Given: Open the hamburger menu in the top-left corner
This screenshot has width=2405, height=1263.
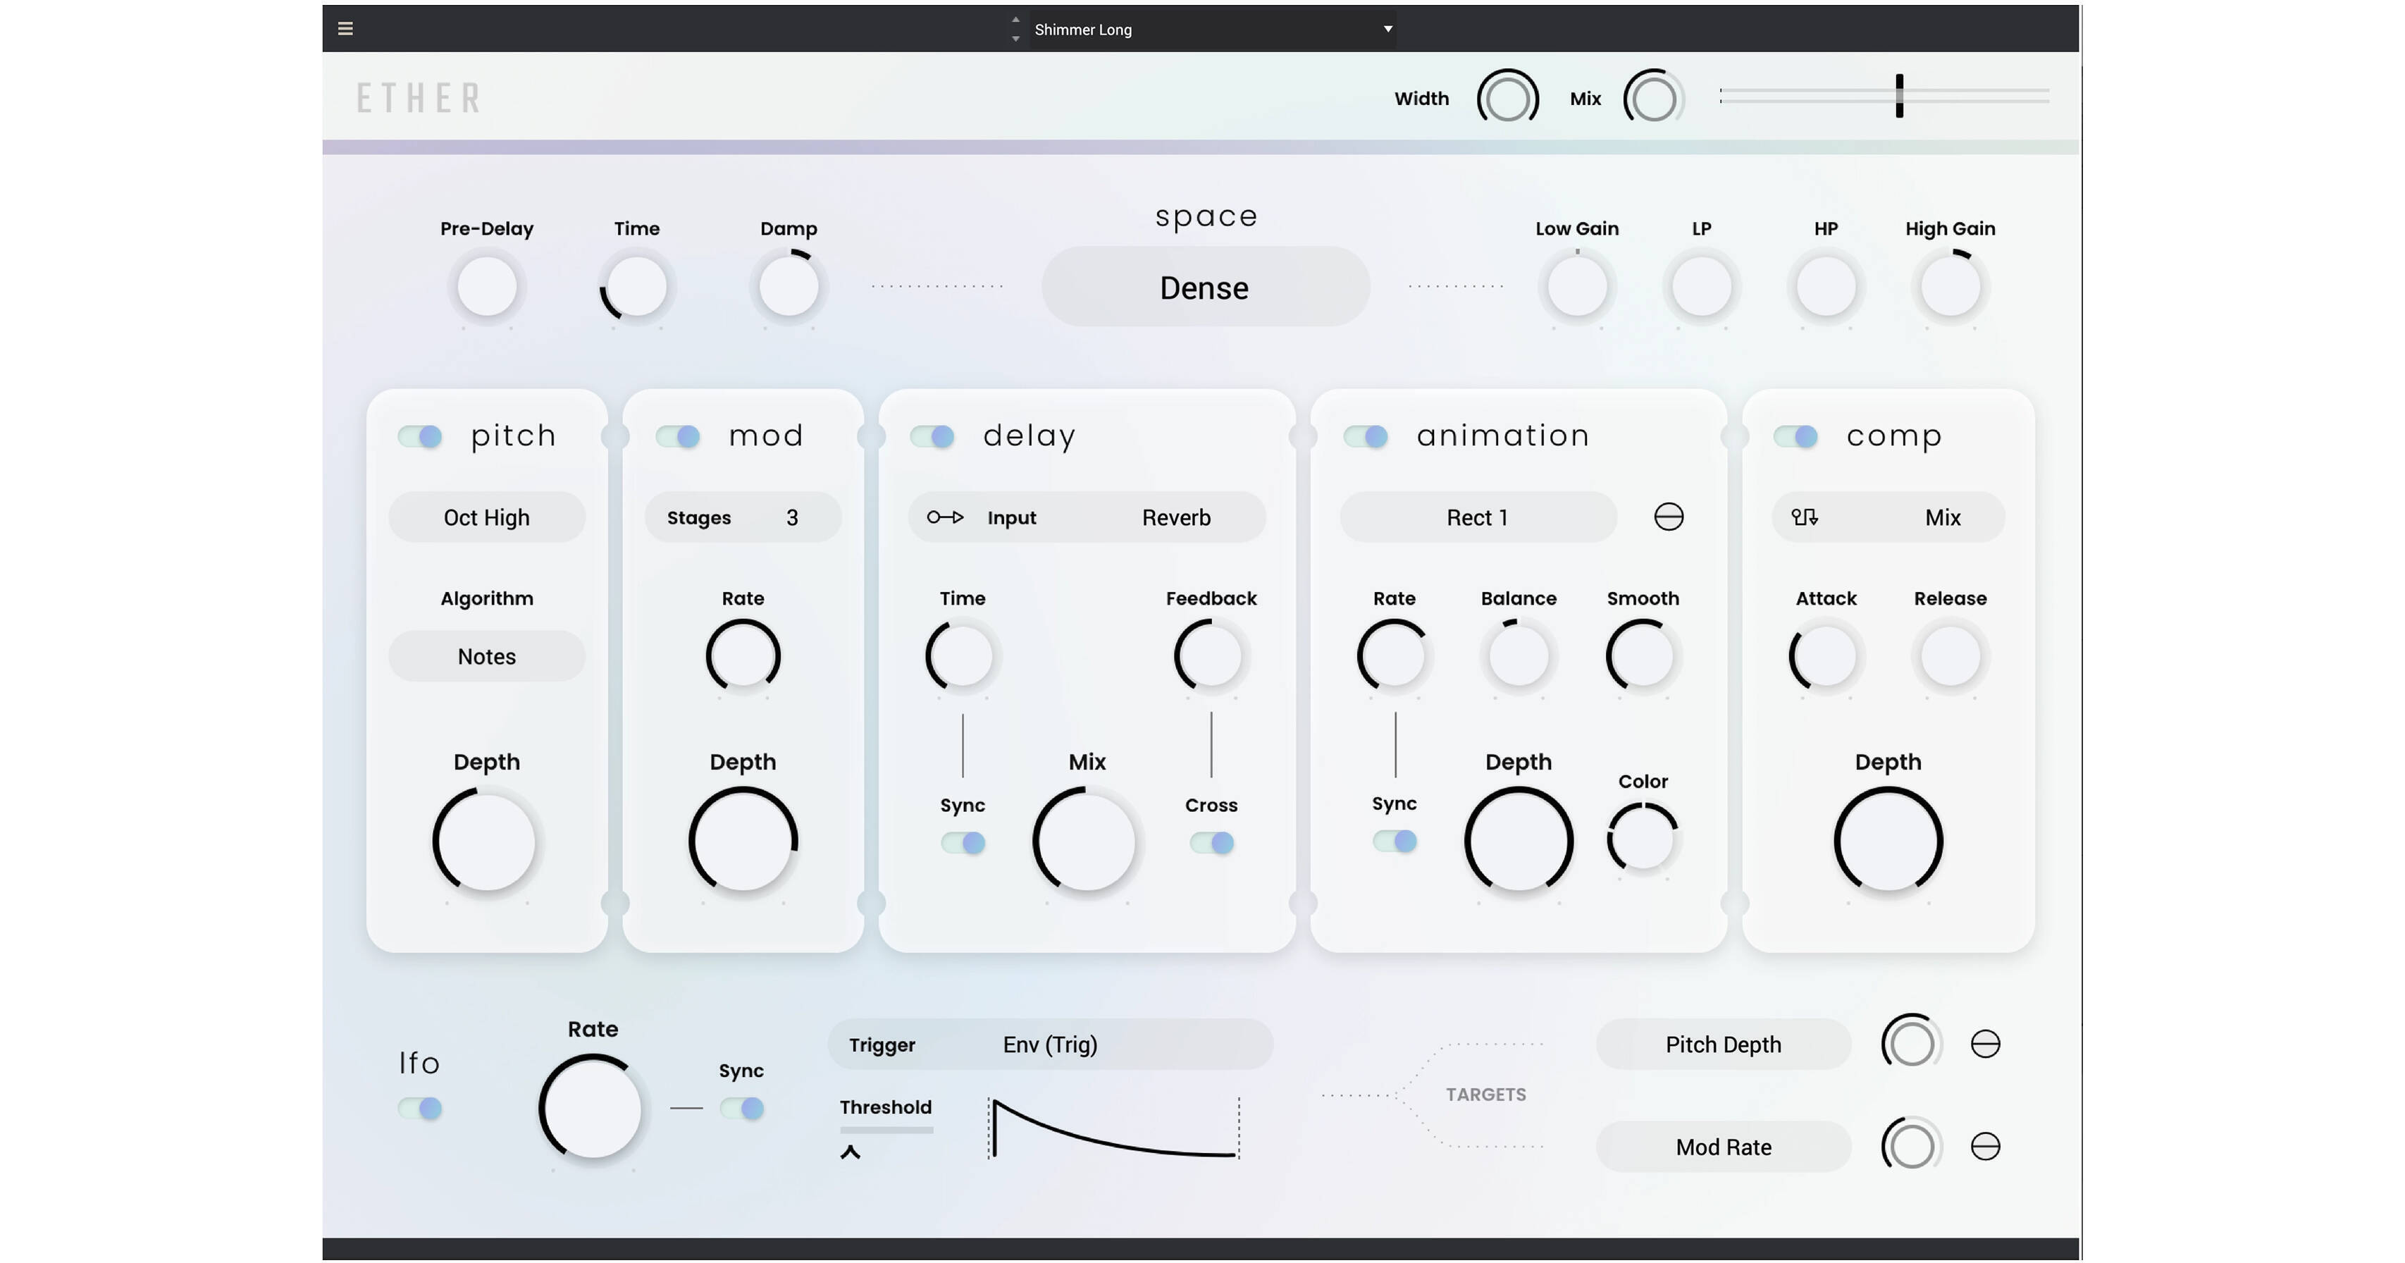Looking at the screenshot, I should [x=345, y=28].
